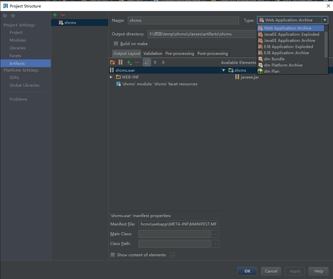Open Show content options ellipsis button
The image size is (333, 279).
click(x=173, y=255)
